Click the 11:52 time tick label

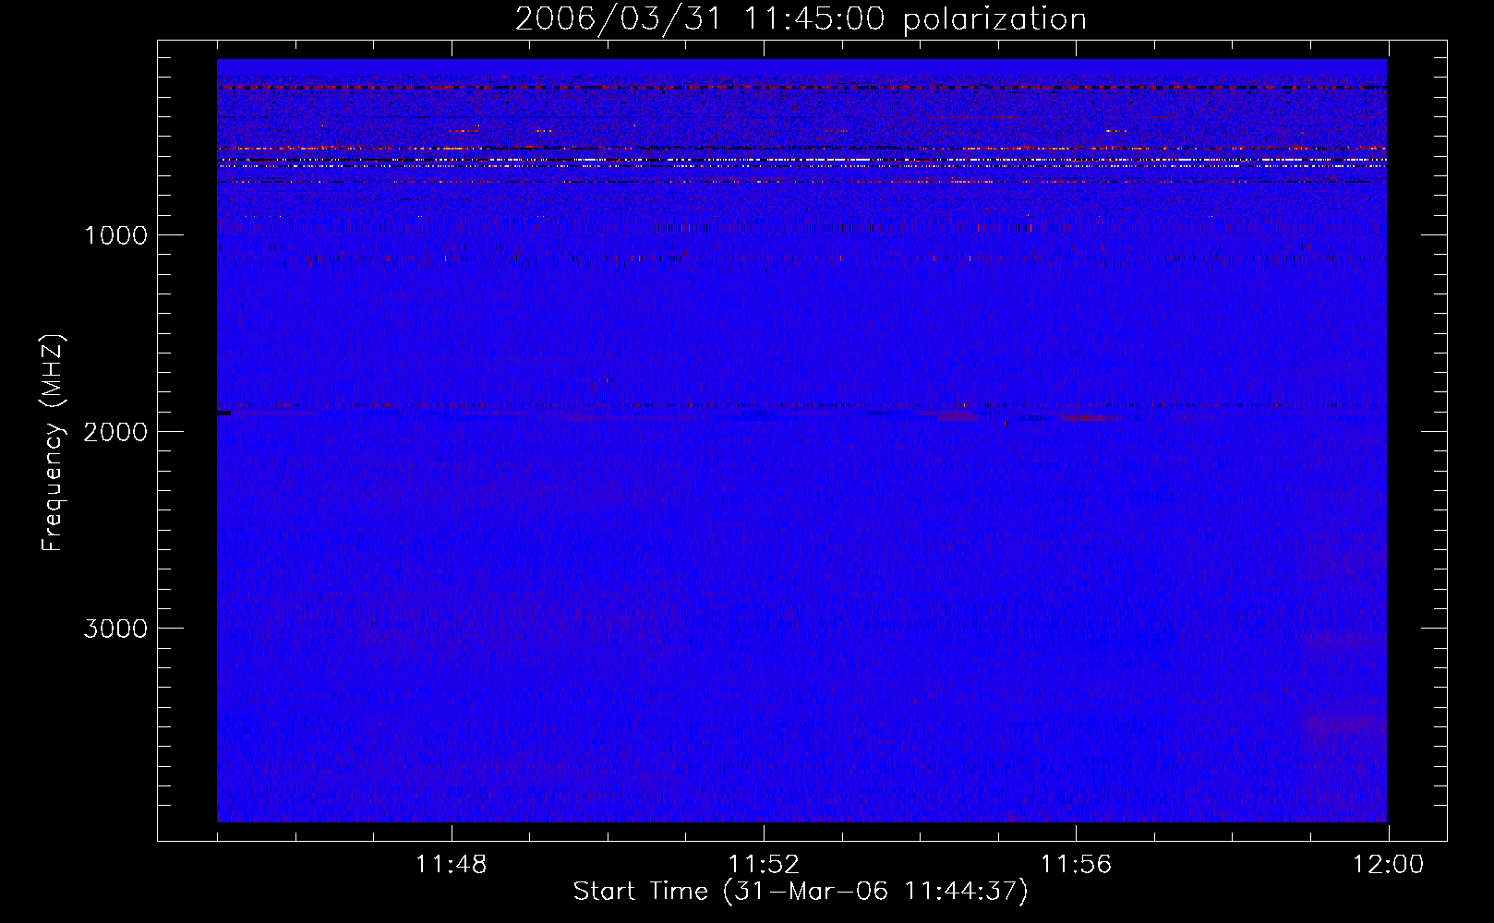click(764, 865)
